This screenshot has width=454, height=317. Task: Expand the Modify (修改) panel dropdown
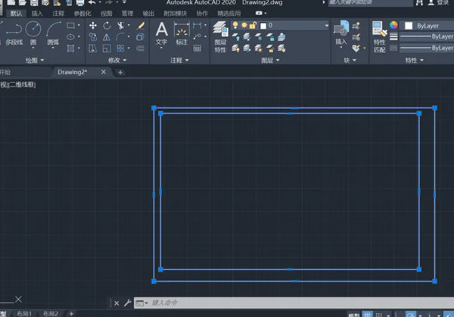[x=119, y=60]
